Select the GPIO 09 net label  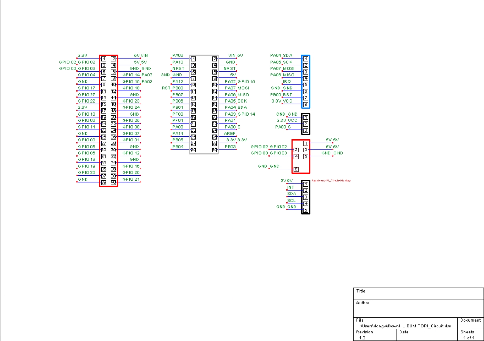pyautogui.click(x=86, y=120)
